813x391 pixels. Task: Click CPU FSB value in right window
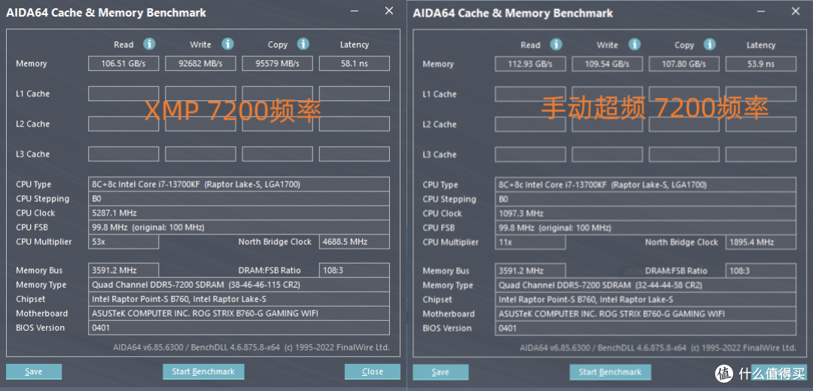pos(646,228)
